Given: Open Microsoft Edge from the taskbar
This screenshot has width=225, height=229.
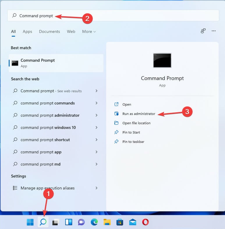Looking at the screenshot, I should (x=94, y=222).
